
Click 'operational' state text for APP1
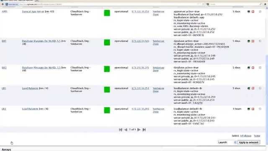[121, 11]
